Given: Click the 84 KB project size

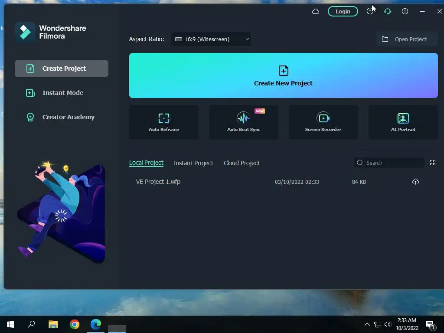Looking at the screenshot, I should click(x=359, y=182).
